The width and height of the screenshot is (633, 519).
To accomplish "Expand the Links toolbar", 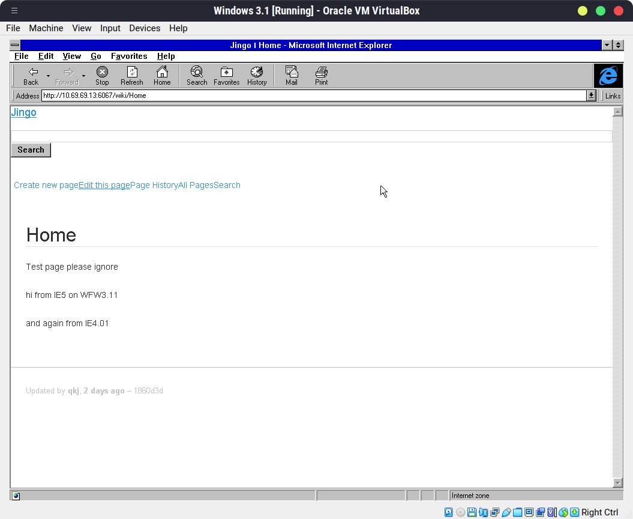I will tap(613, 96).
